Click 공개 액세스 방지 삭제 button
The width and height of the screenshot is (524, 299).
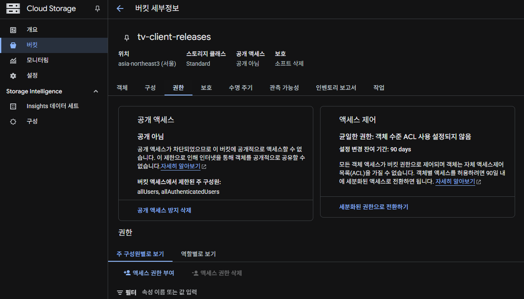tap(164, 210)
